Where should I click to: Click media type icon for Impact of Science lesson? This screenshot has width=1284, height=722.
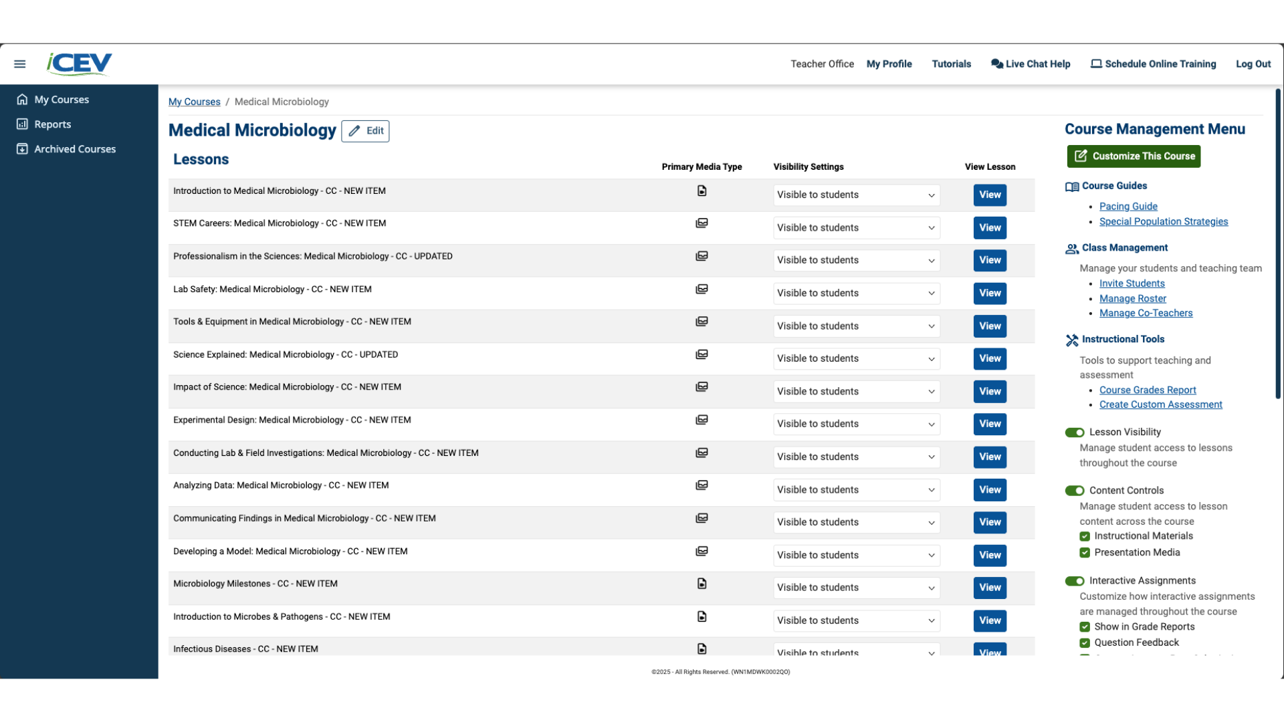click(x=702, y=387)
